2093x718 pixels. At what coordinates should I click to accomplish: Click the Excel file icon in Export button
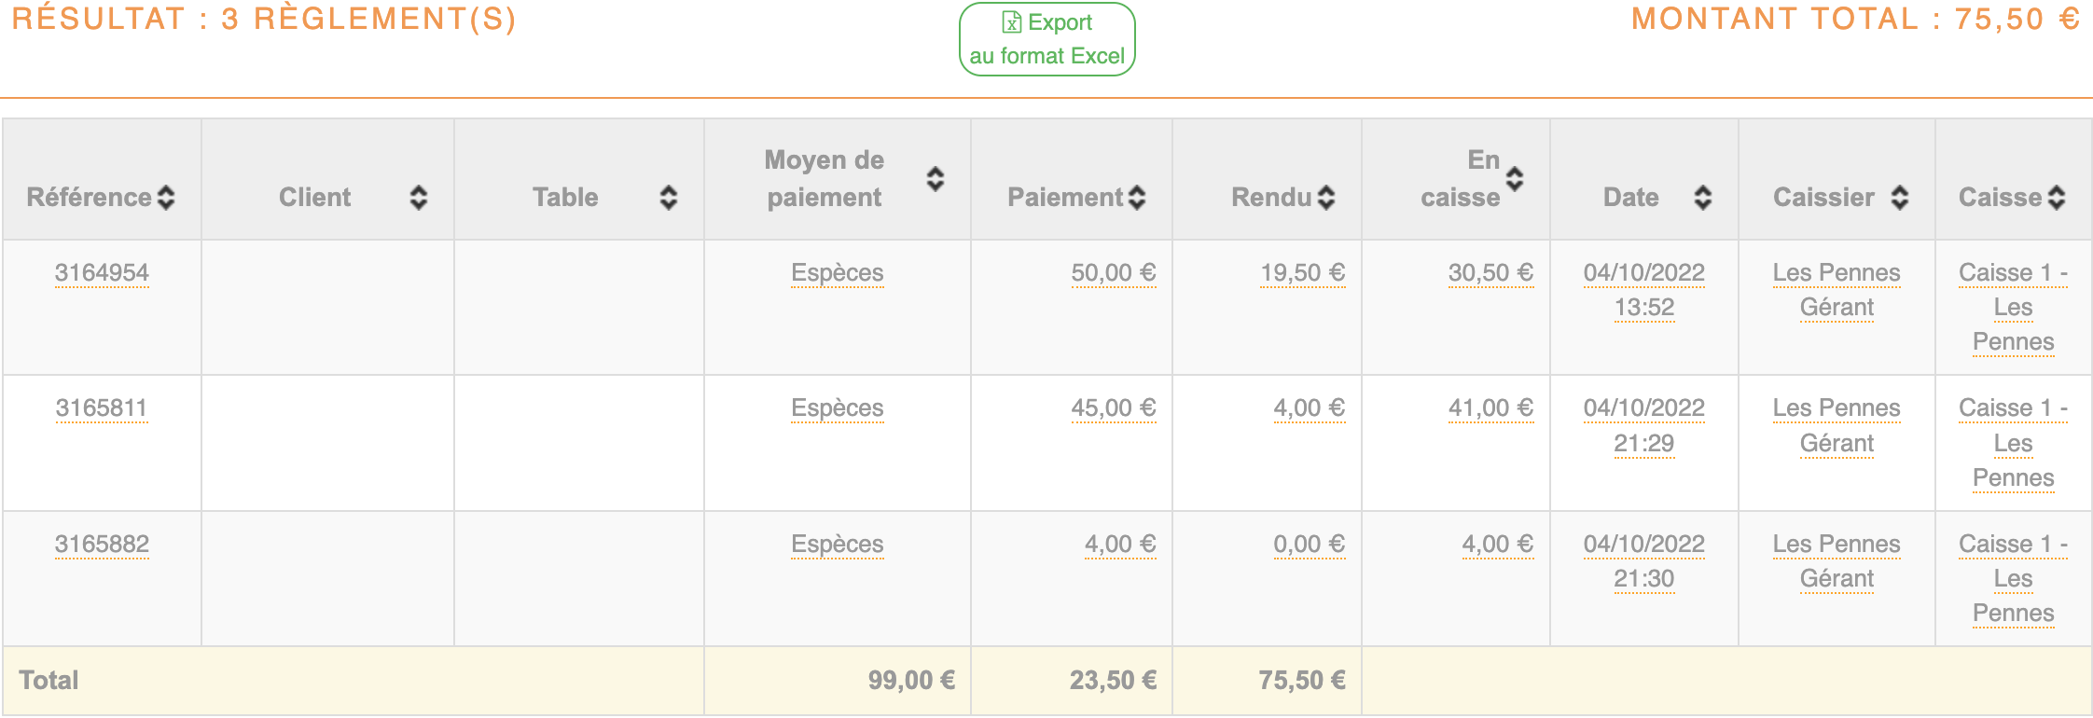1011,22
